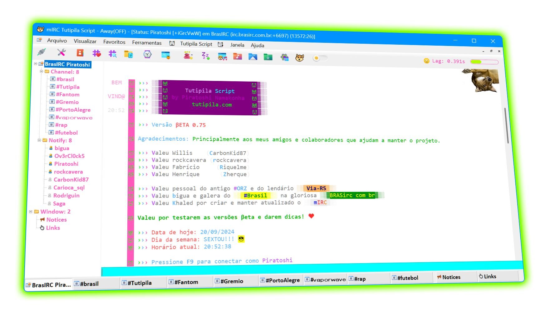The width and height of the screenshot is (545, 311).
Task: Switch to #Fantom tab in switchbar
Action: coord(190,282)
